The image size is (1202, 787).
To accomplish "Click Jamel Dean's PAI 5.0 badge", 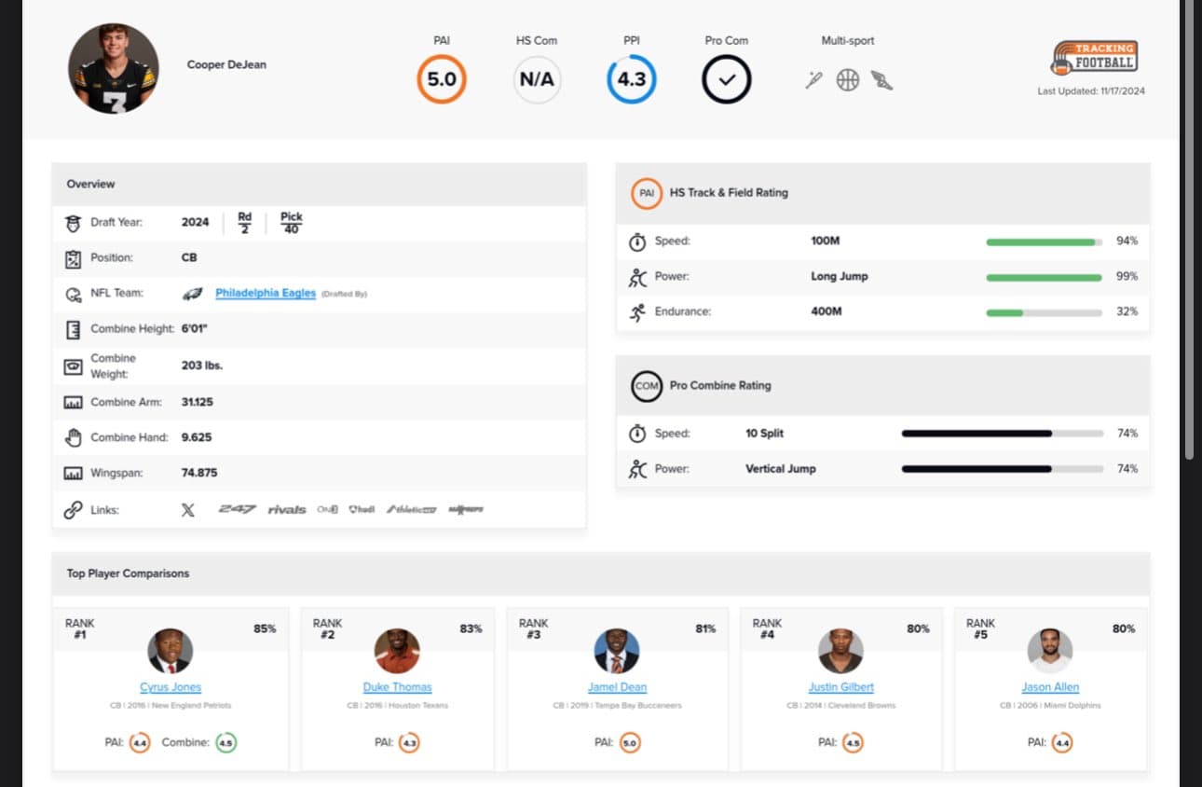I will click(630, 743).
